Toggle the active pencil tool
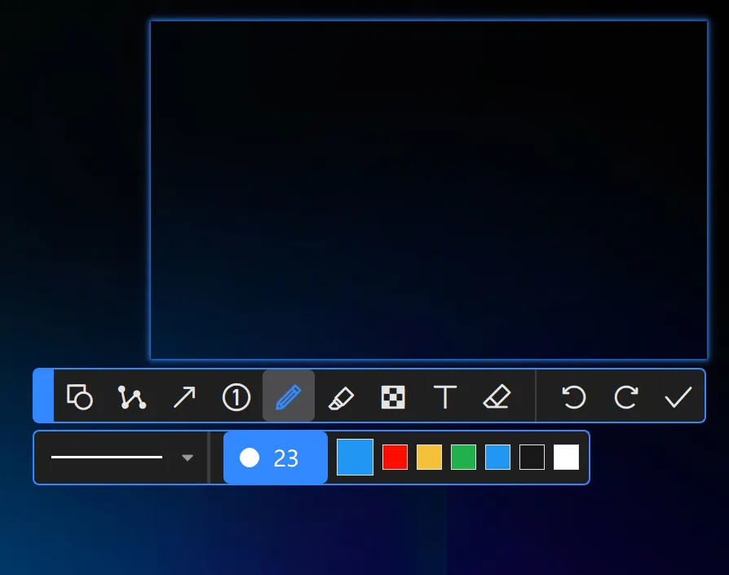 pos(289,397)
